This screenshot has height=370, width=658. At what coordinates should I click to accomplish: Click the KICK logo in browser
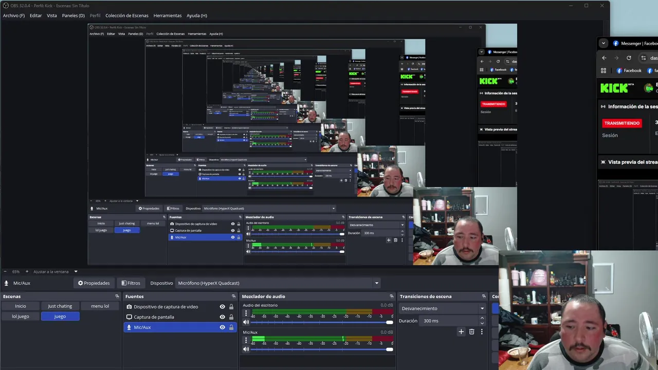pyautogui.click(x=614, y=88)
